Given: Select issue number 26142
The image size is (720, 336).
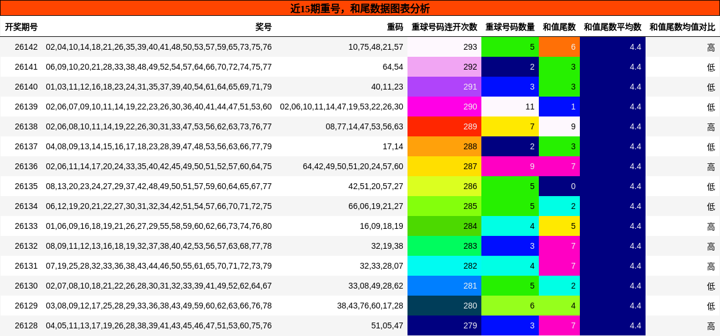Looking at the screenshot, I should tap(26, 47).
